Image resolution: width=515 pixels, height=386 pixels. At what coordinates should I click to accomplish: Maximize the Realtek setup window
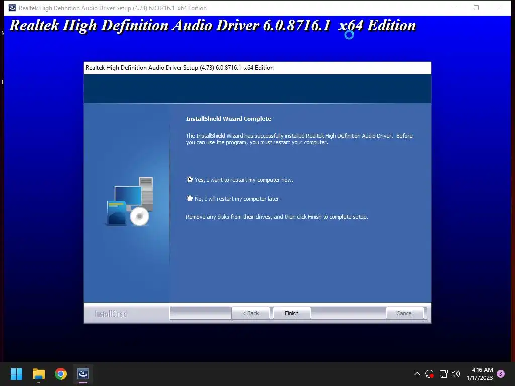tap(476, 8)
